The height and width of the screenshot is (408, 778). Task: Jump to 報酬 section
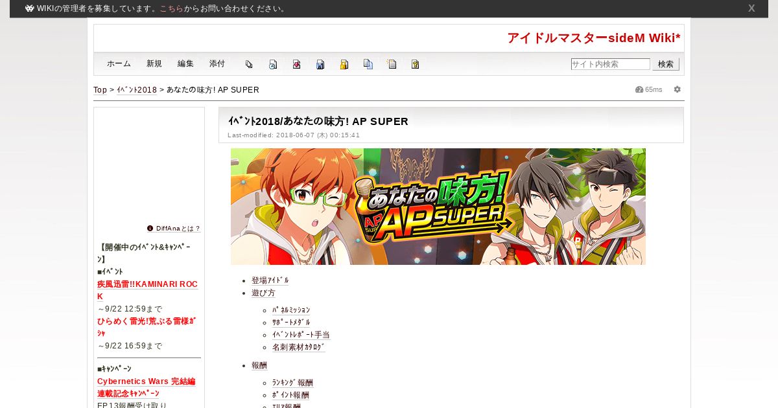(x=259, y=365)
